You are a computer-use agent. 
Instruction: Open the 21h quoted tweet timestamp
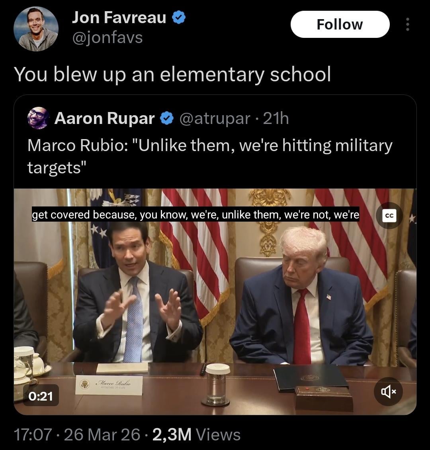tap(276, 118)
